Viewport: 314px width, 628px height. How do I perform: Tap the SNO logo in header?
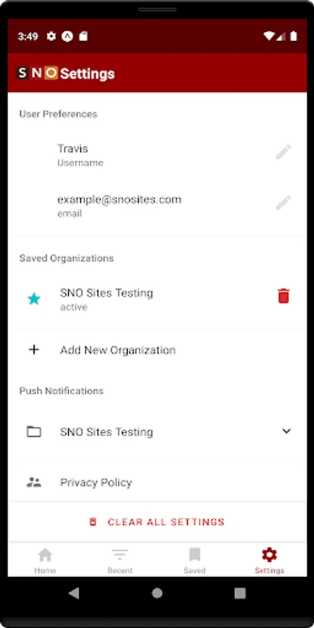coord(37,73)
